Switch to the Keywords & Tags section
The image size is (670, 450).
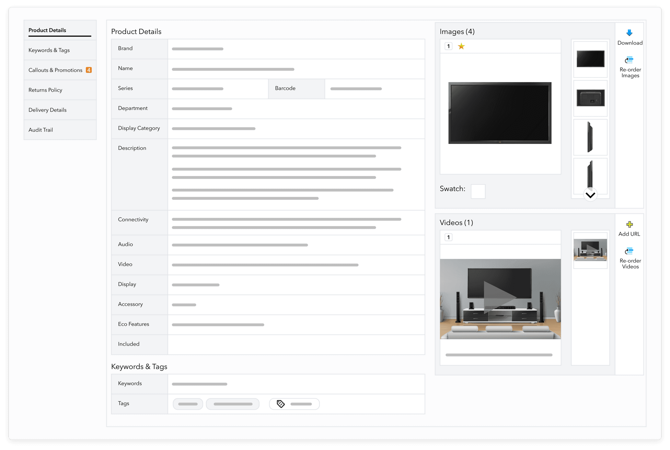(x=49, y=50)
